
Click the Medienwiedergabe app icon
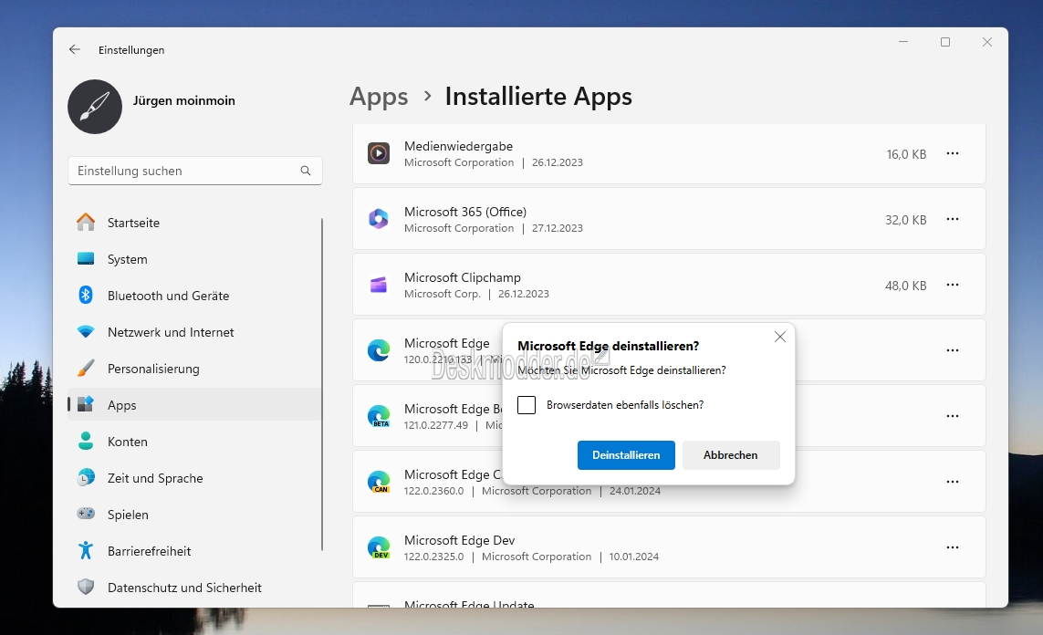tap(379, 153)
